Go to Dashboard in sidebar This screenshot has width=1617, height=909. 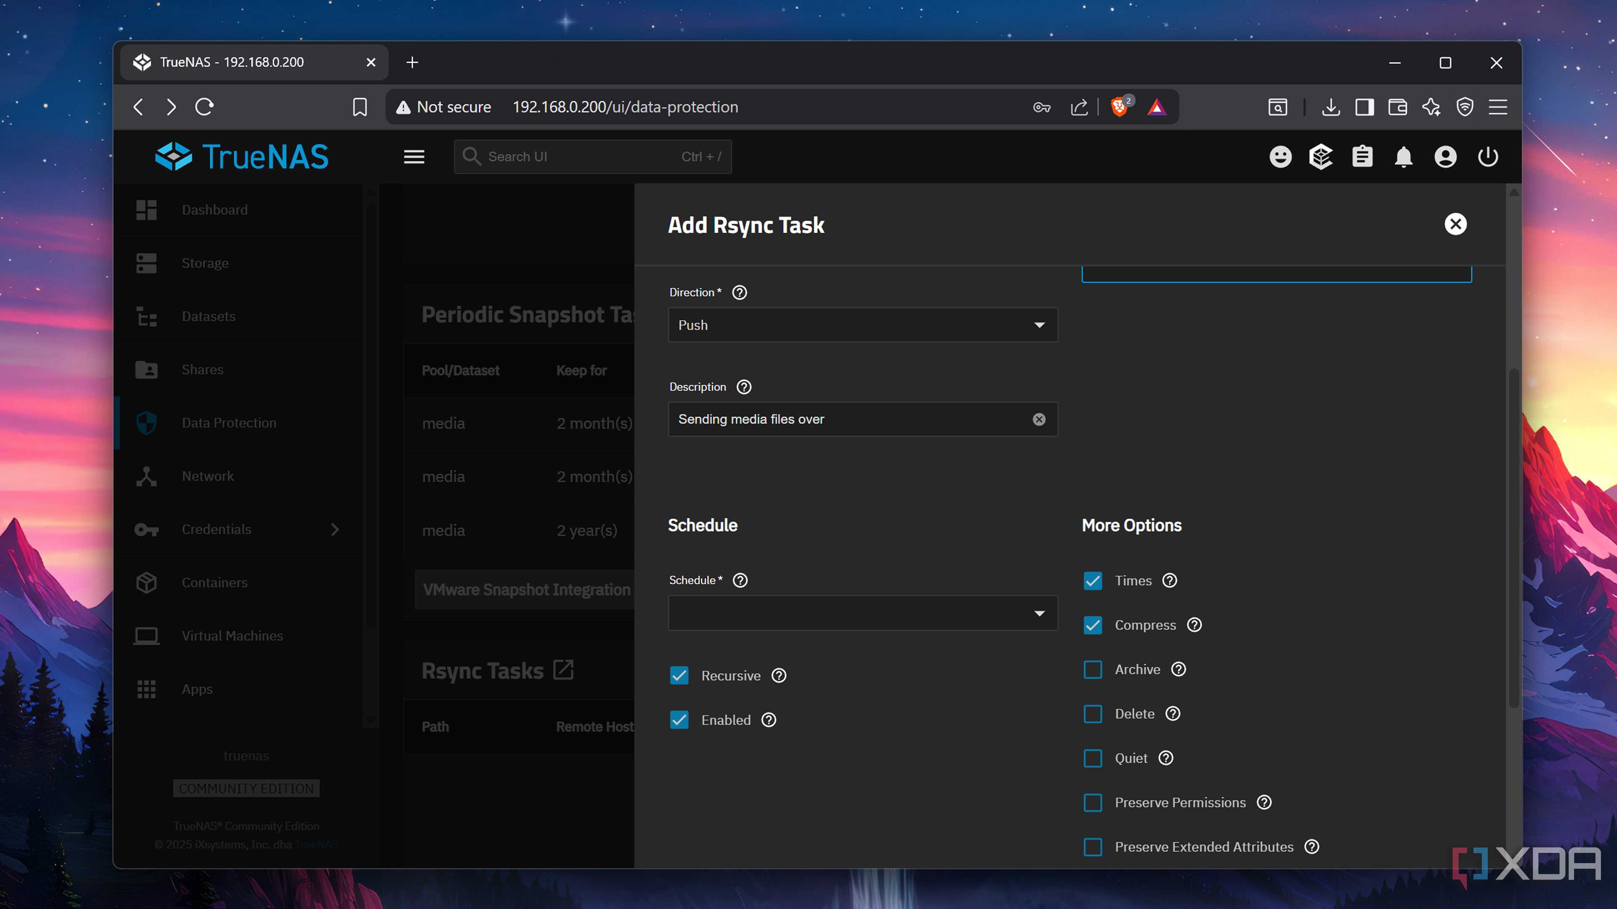pos(239,210)
